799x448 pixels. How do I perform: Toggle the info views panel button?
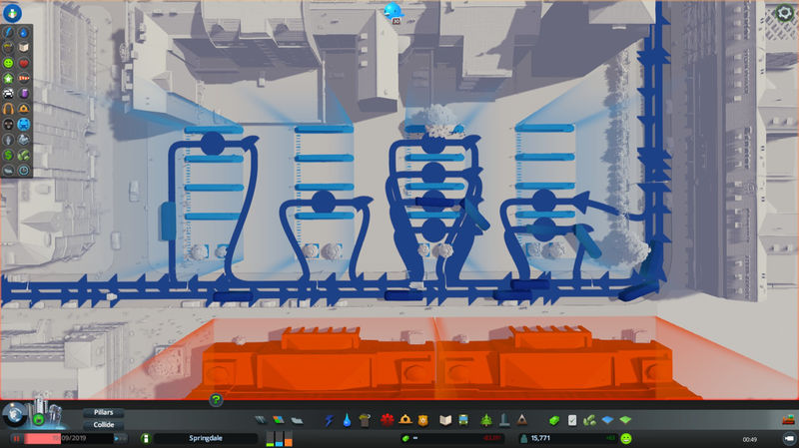point(15,411)
